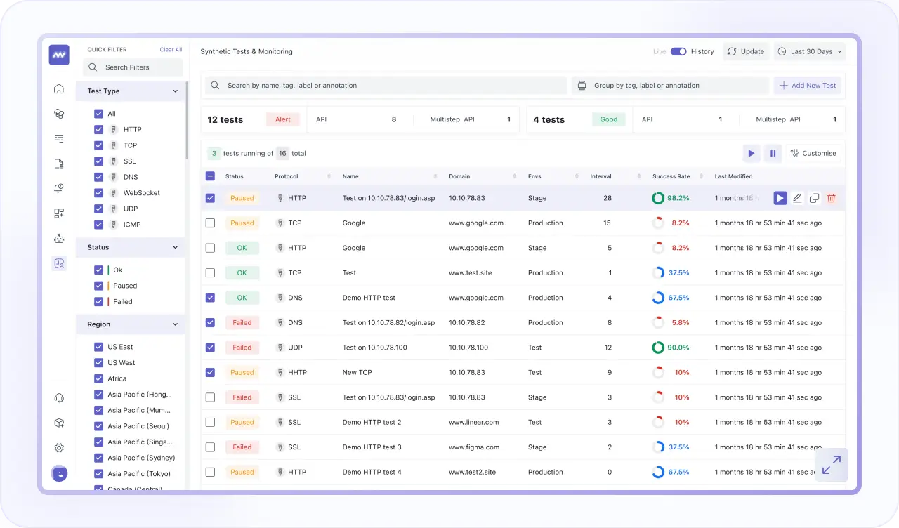Duplicate the first test using copy icon

[814, 198]
